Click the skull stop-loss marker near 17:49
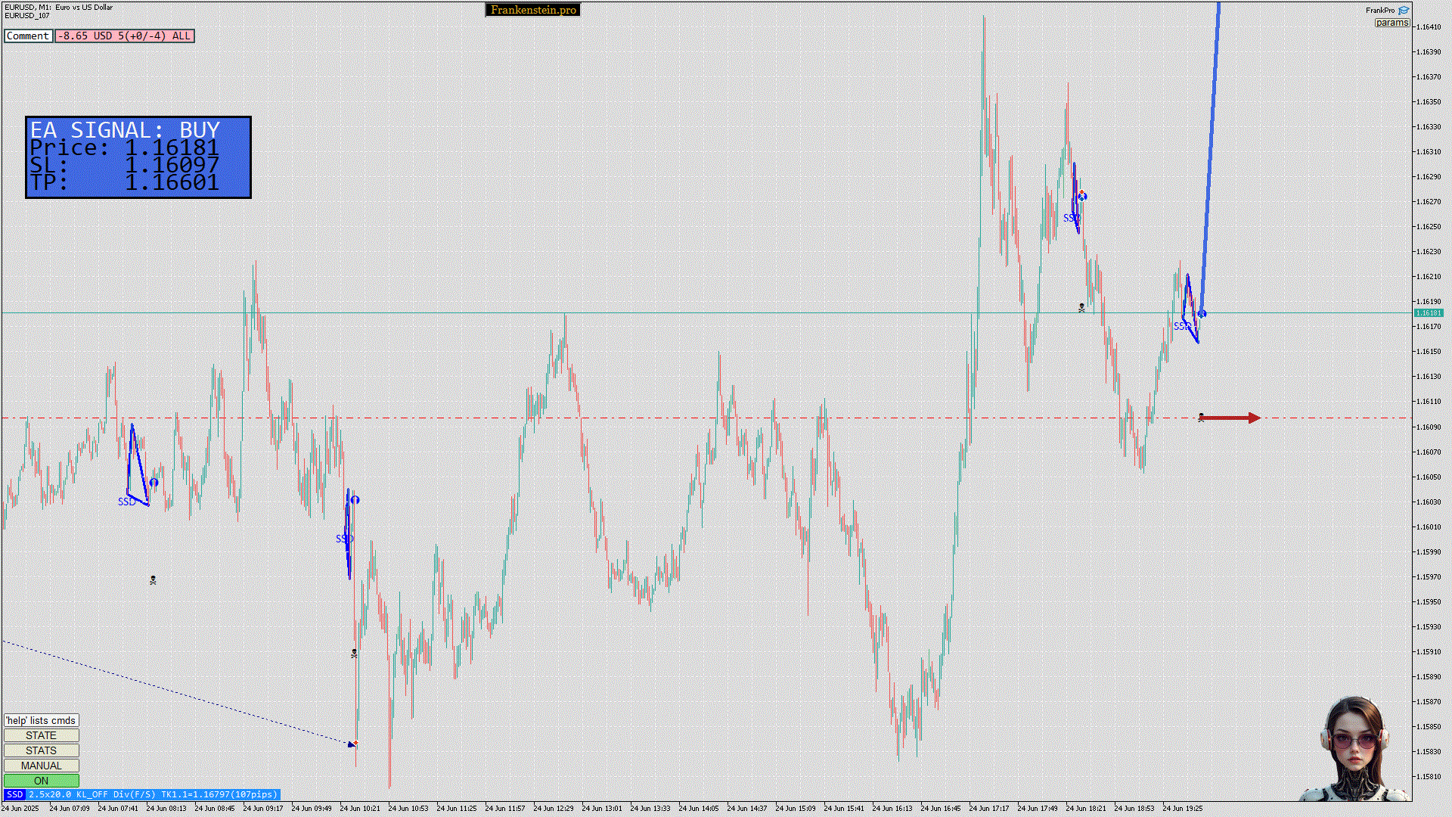 pos(1081,308)
